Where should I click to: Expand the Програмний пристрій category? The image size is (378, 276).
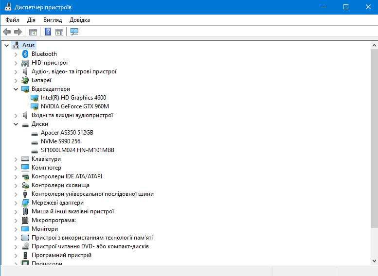coord(16,255)
